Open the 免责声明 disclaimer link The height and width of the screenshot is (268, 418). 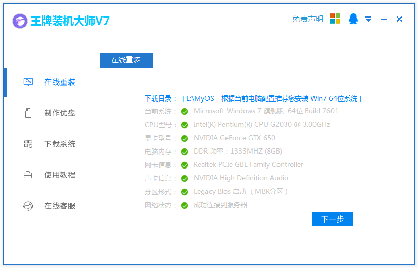tap(308, 19)
